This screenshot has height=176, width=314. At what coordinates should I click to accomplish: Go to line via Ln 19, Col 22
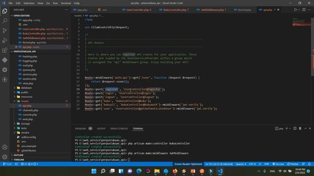click(x=219, y=164)
